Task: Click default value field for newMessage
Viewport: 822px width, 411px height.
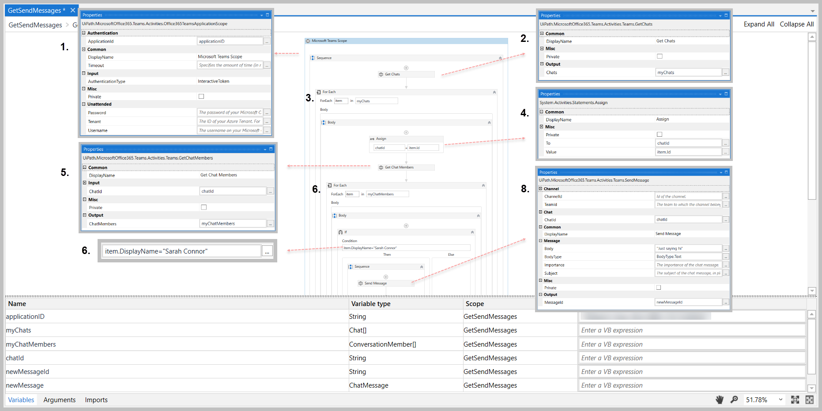Action: tap(692, 385)
